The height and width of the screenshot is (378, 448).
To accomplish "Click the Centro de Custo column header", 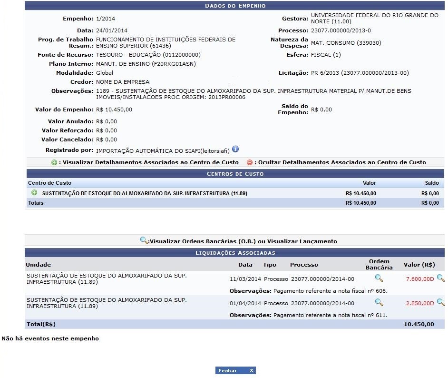I will coord(49,183).
